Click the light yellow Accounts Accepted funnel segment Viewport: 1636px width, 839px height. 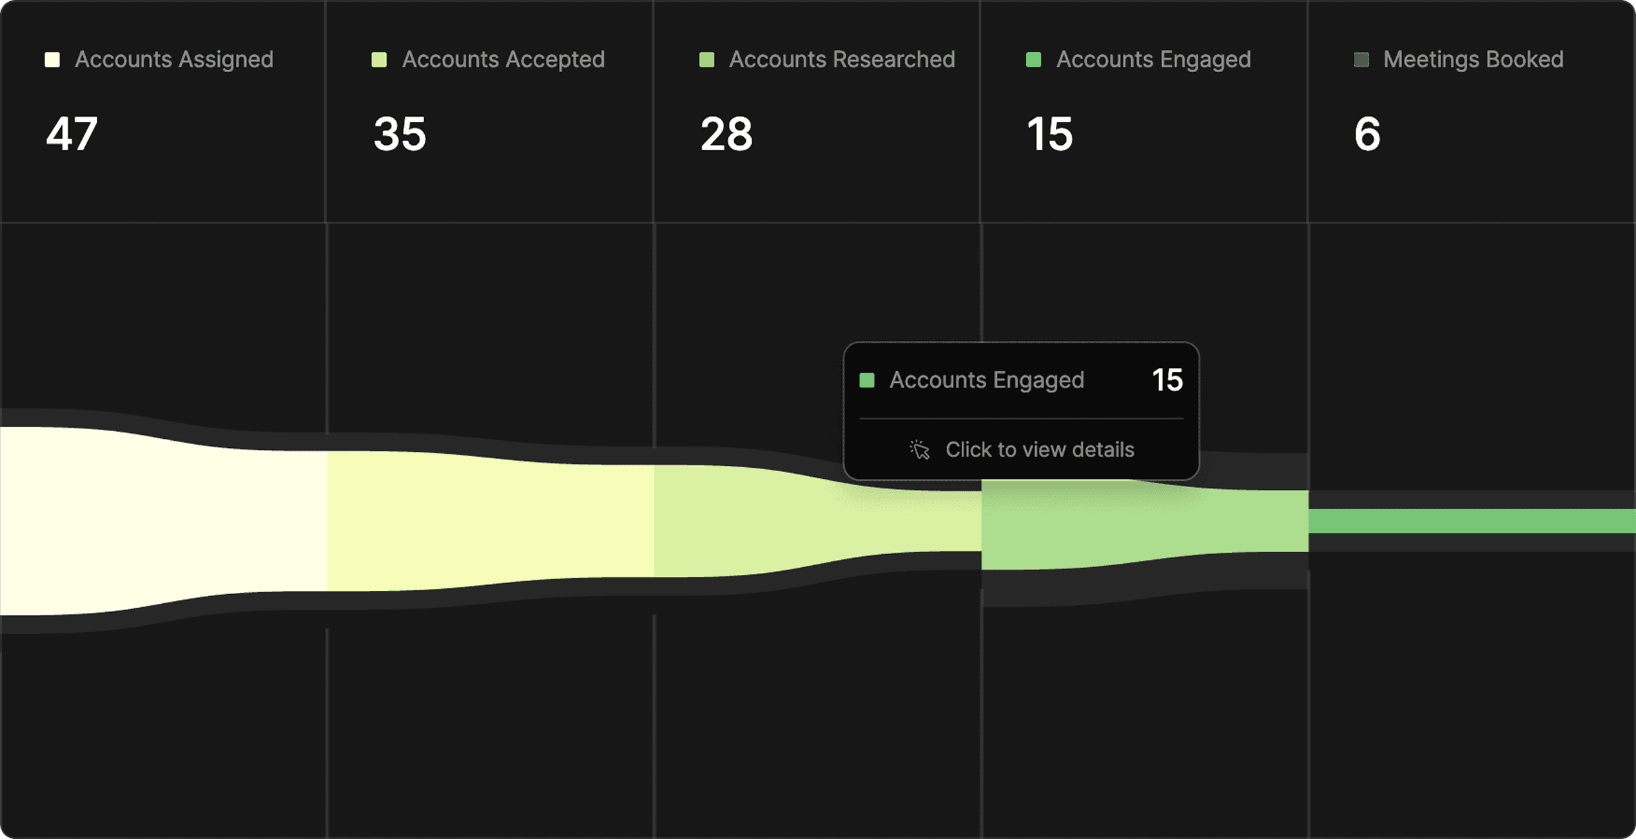[x=490, y=521]
